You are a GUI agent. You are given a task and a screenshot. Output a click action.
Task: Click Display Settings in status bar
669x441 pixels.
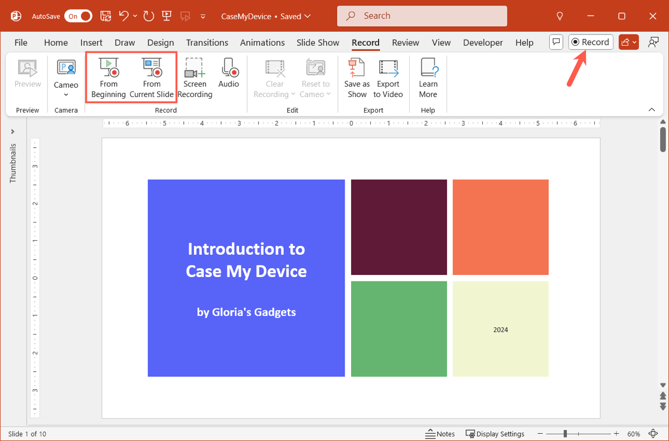495,434
